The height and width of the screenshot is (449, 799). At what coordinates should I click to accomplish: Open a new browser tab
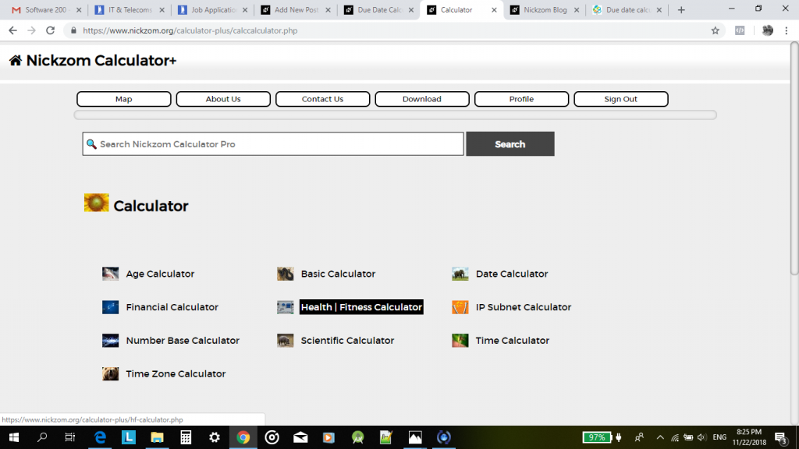[x=681, y=9]
